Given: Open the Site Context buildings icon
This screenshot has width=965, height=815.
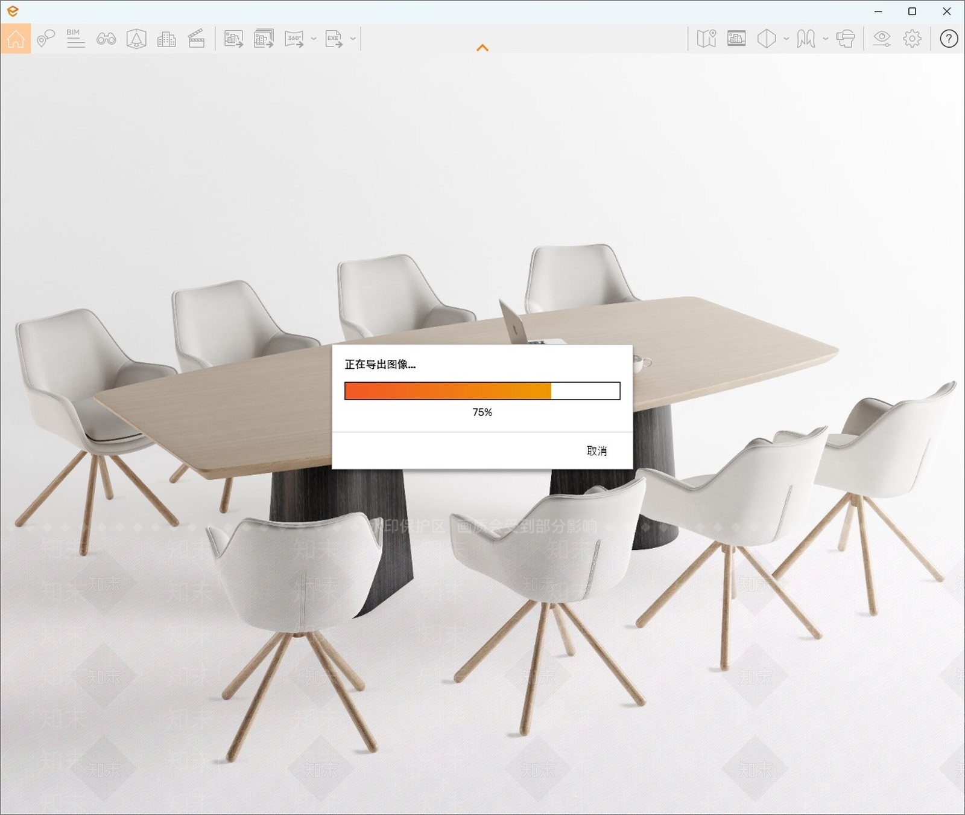Looking at the screenshot, I should (166, 39).
